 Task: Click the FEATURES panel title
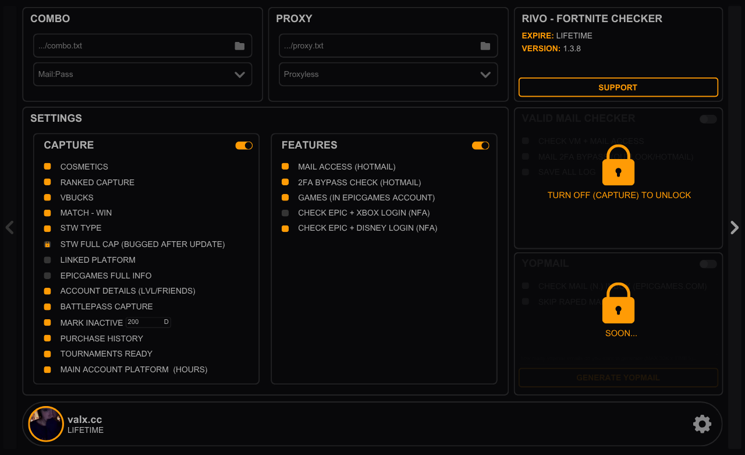tap(309, 145)
